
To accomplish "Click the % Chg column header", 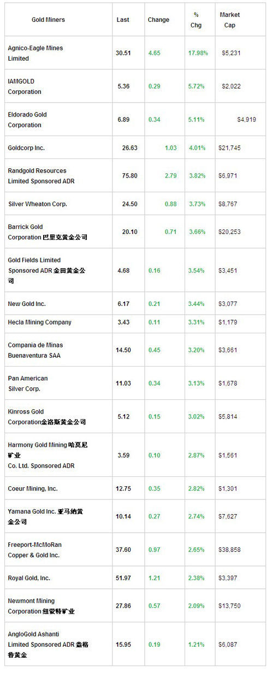I will tap(196, 20).
